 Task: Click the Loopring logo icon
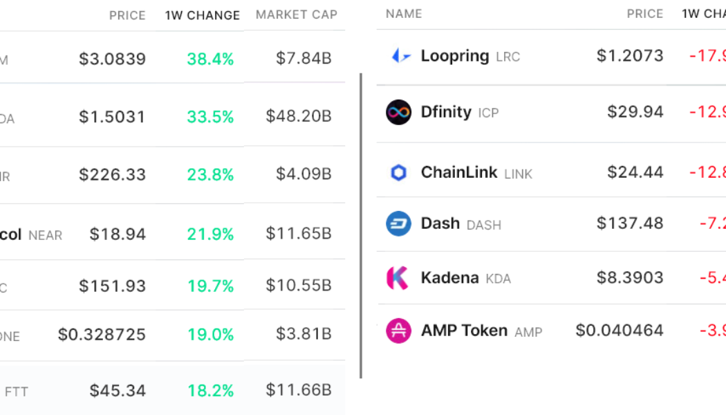400,56
